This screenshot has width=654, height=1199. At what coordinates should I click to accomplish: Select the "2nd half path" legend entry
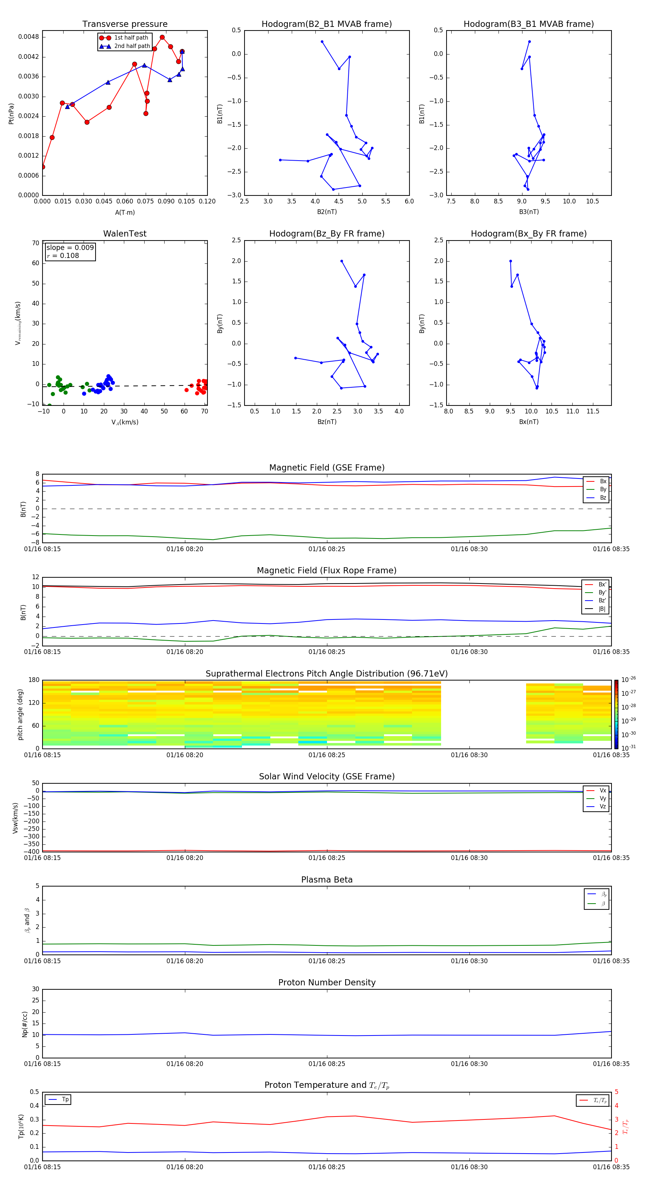point(125,46)
